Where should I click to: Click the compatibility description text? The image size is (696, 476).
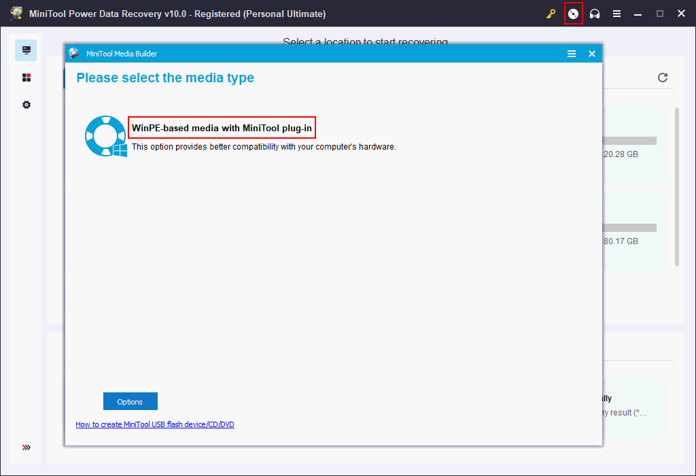point(264,147)
